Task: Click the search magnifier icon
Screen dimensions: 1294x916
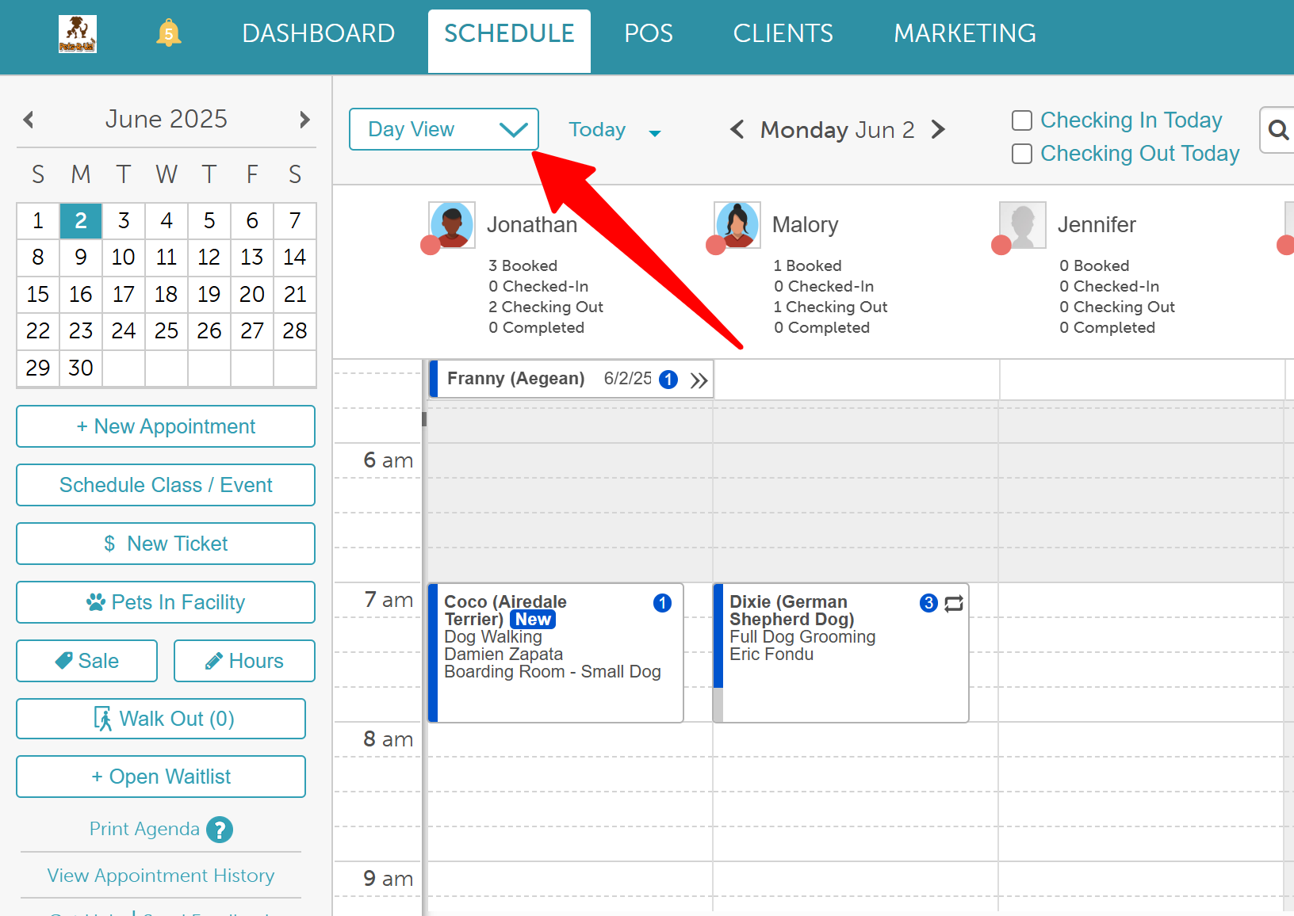Action: pyautogui.click(x=1277, y=130)
